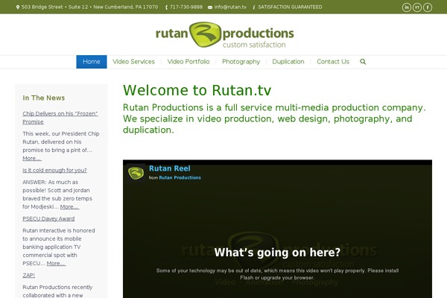The height and width of the screenshot is (298, 447).
Task: Click the 'Welcome to Rutan.tv' heading
Action: (x=197, y=90)
